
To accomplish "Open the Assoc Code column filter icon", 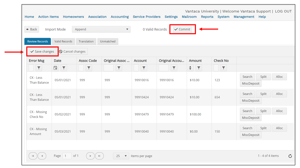I will click(x=89, y=68).
